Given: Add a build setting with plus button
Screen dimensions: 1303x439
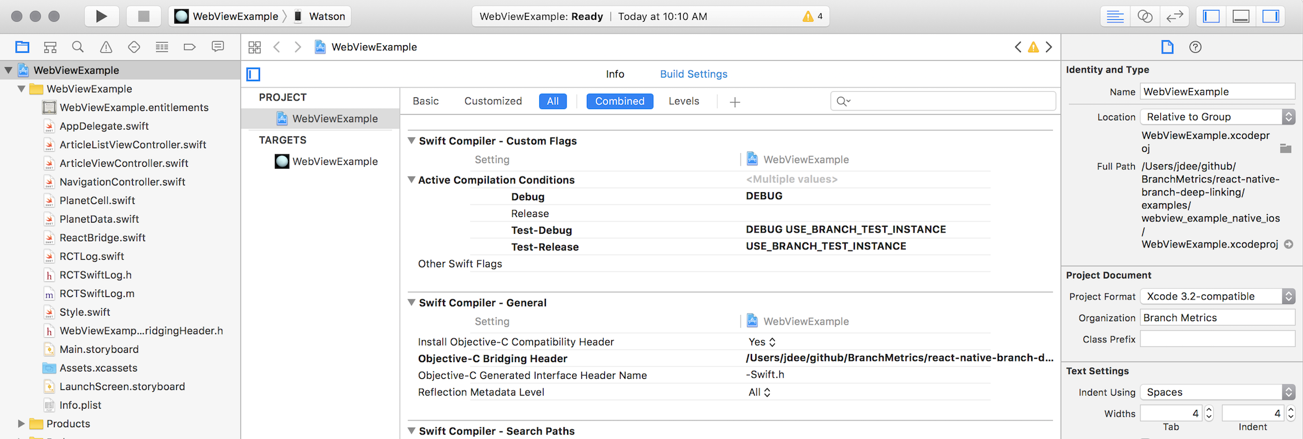Looking at the screenshot, I should click(735, 102).
